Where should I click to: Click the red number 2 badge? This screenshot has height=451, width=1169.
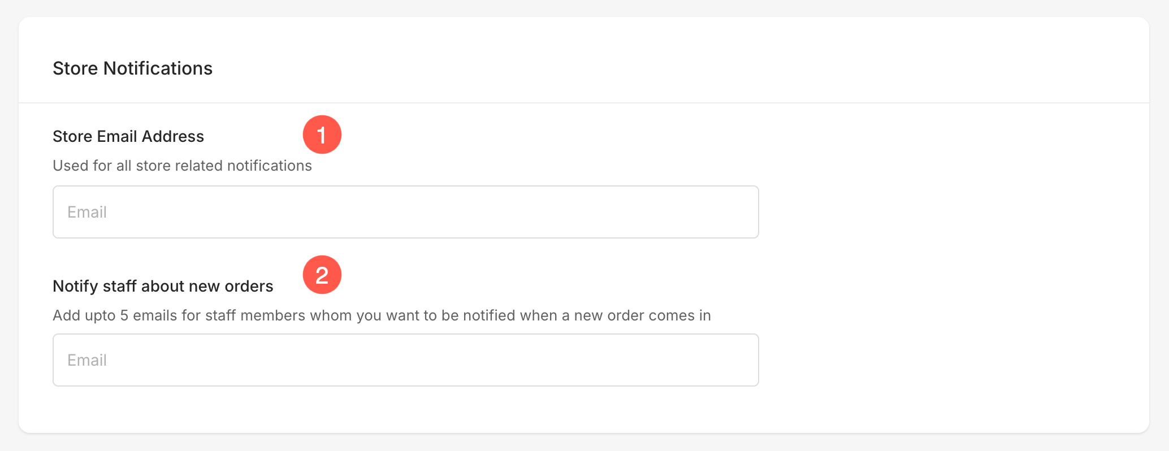pos(322,275)
